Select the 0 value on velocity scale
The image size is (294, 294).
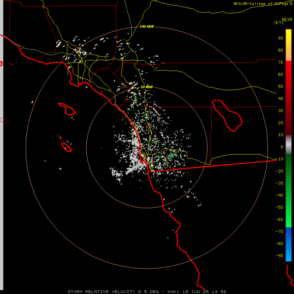coord(282,147)
